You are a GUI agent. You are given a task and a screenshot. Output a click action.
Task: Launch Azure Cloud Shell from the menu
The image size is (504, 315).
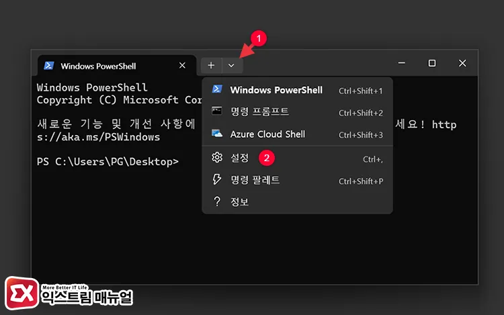click(x=297, y=134)
